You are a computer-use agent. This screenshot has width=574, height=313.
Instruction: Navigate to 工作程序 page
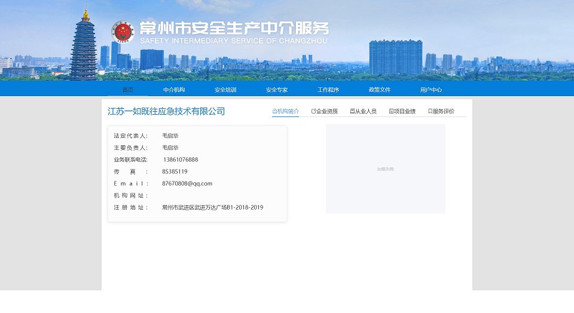(328, 90)
